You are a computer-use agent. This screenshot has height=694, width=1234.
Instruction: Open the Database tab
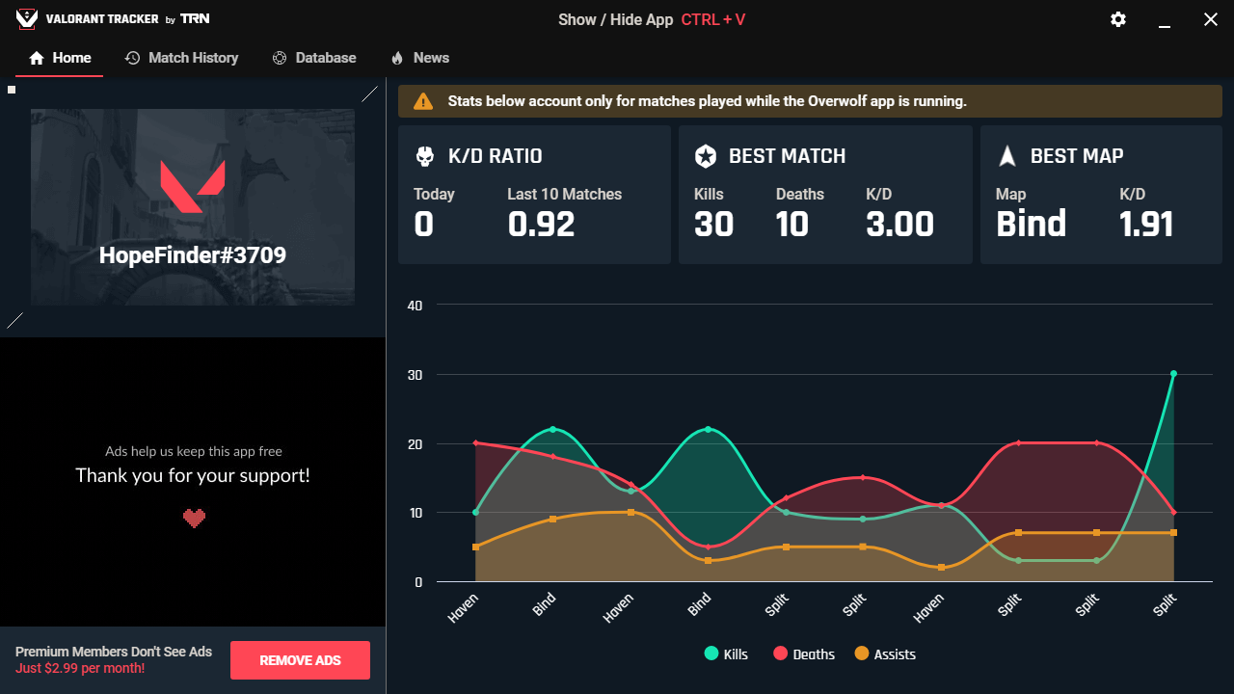pyautogui.click(x=314, y=58)
